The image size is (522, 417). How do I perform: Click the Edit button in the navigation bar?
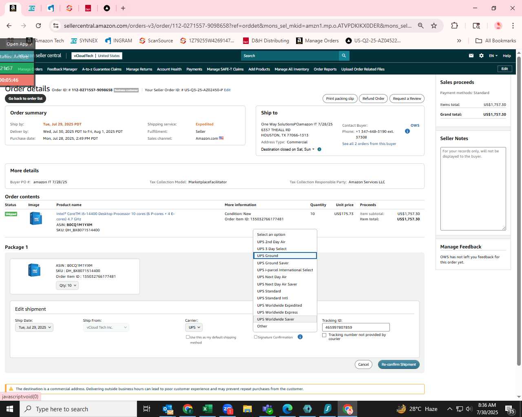pos(504,69)
